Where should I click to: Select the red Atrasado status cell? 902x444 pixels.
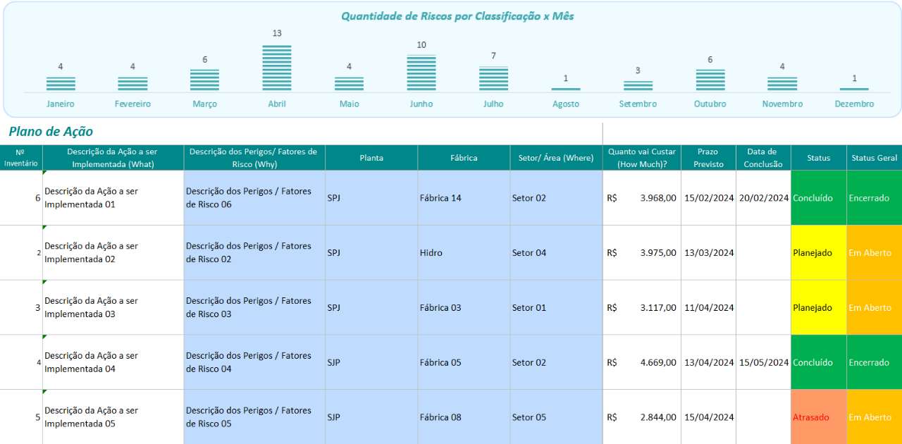[818, 417]
